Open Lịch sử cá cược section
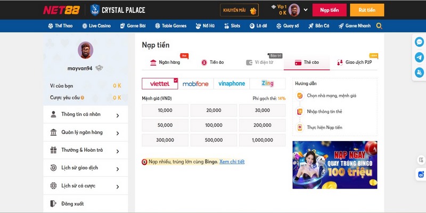This screenshot has height=213, width=426. pos(86,186)
